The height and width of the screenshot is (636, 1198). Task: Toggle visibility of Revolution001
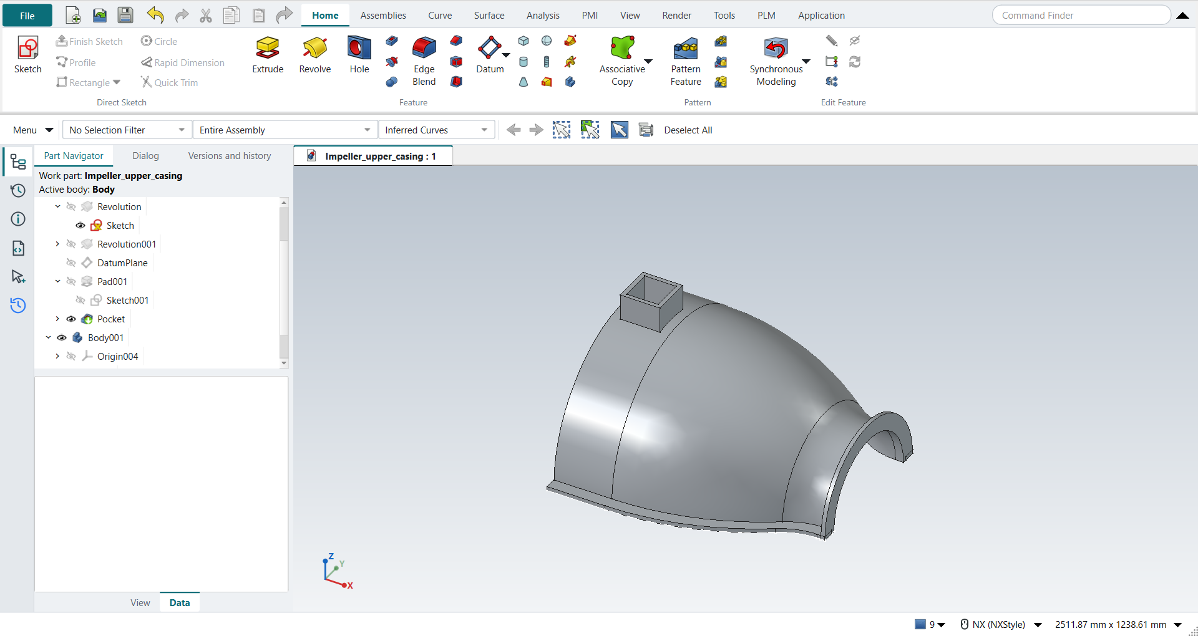tap(71, 244)
